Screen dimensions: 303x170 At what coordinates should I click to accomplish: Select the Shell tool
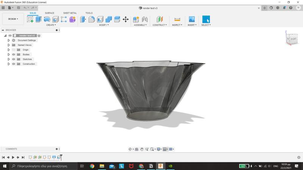[x=100, y=19]
